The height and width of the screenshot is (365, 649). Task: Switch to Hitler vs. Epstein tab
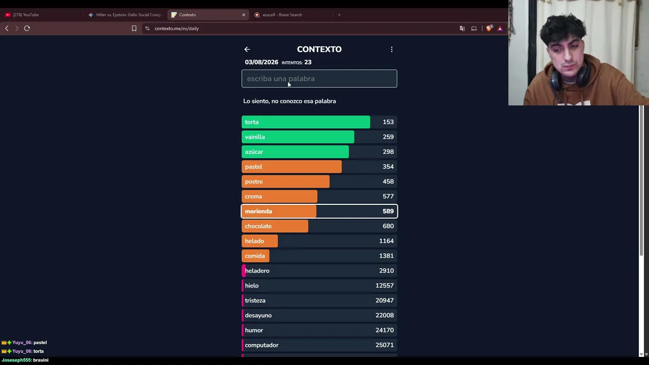tap(125, 15)
